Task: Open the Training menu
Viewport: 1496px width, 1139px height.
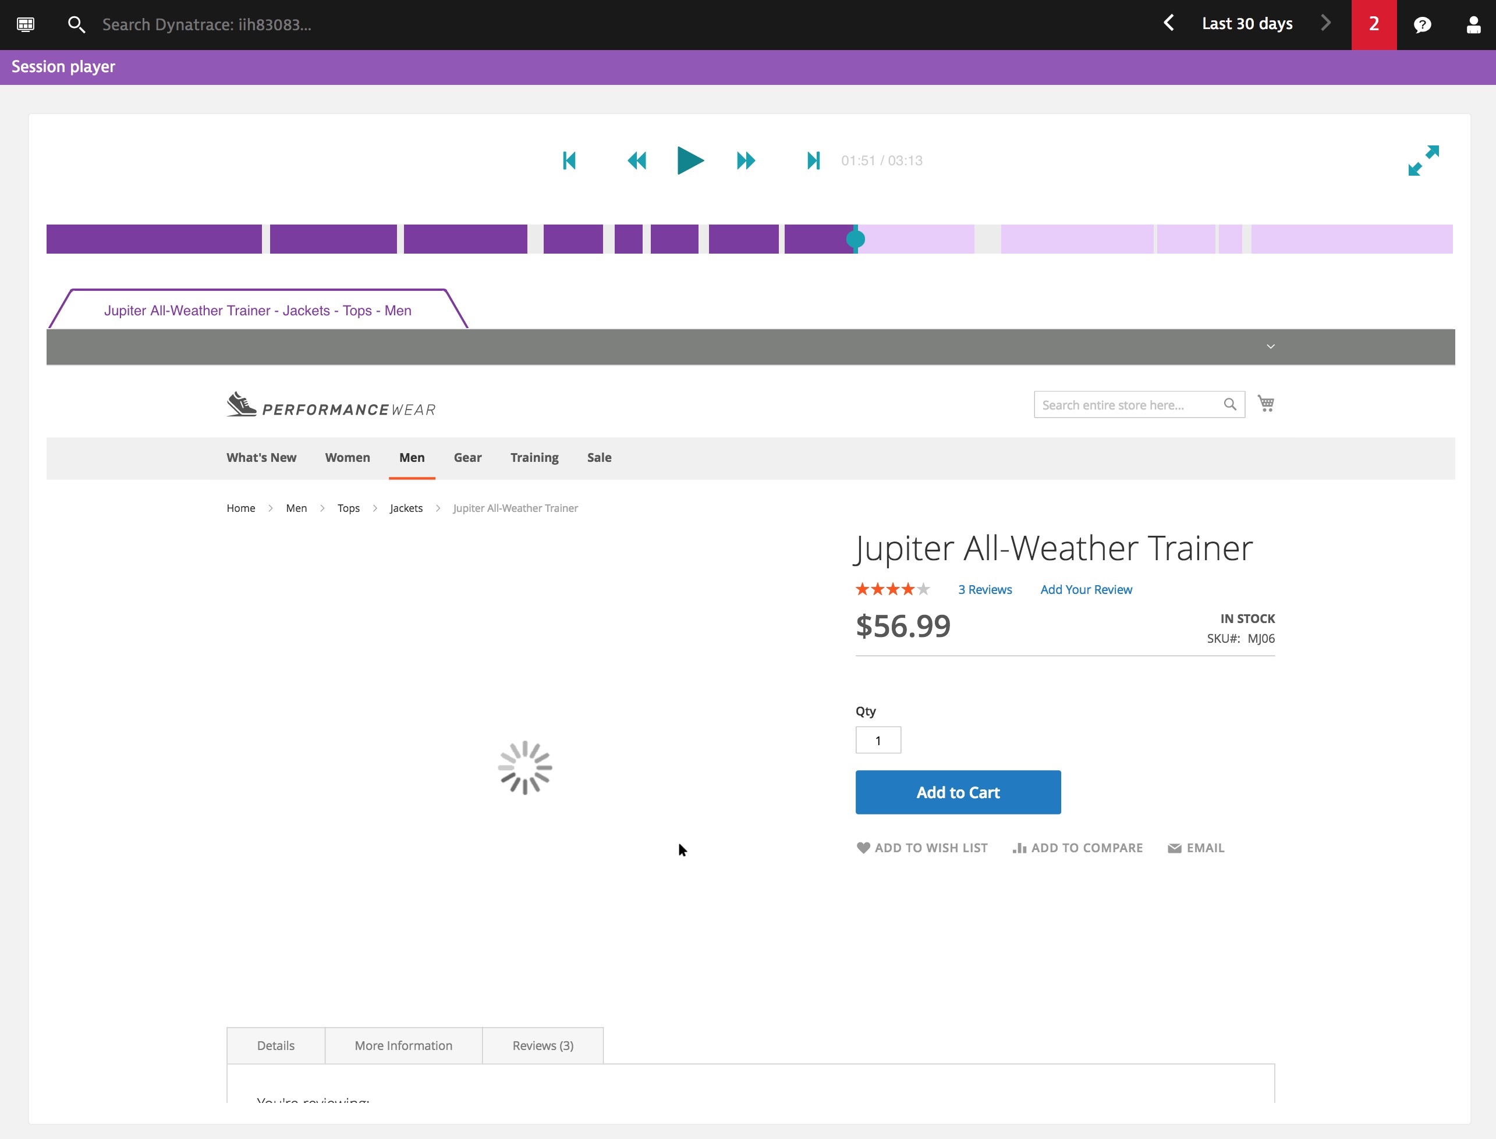Action: (x=534, y=458)
